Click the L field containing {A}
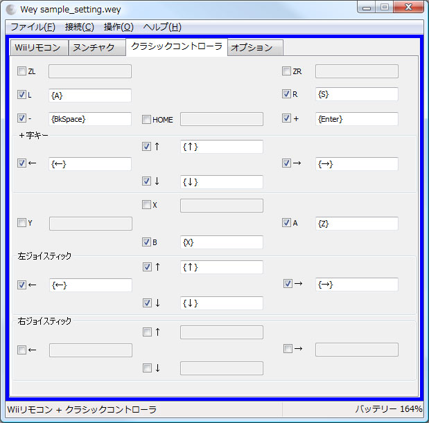Image resolution: width=429 pixels, height=423 pixels. coord(90,96)
